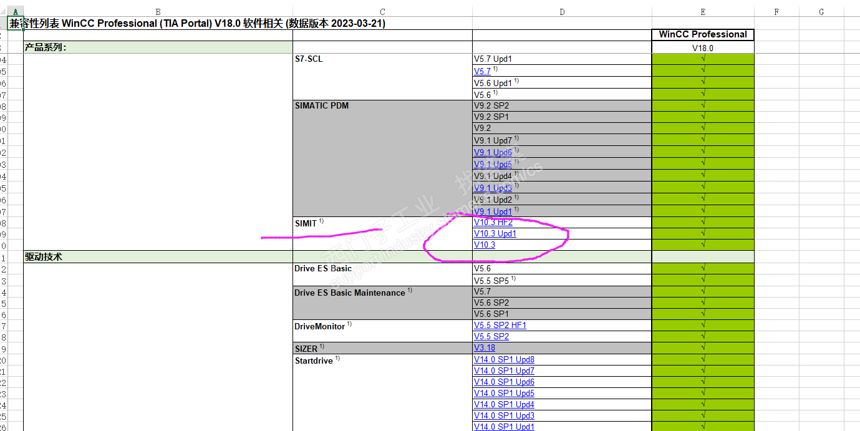Image resolution: width=860 pixels, height=431 pixels.
Task: Select the DriveMonitor cell
Action: (x=382, y=331)
